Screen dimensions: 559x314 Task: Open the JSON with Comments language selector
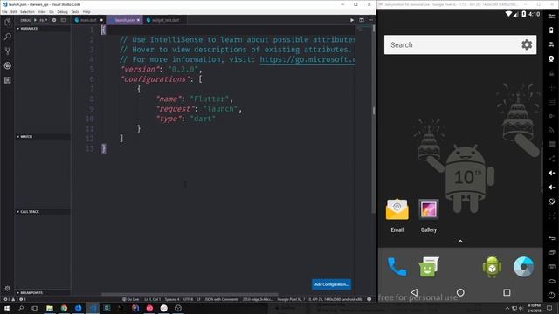click(221, 299)
